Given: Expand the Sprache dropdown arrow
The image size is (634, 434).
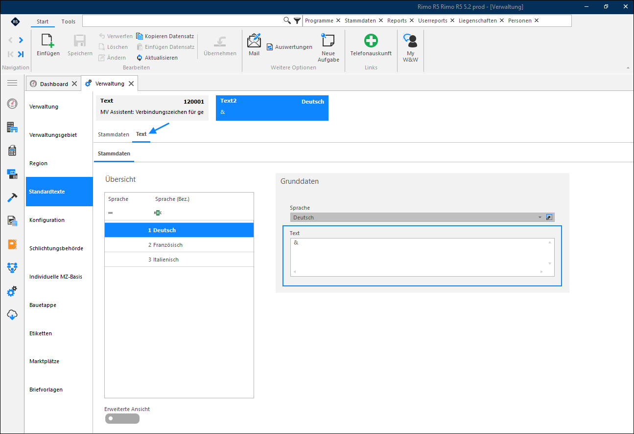Looking at the screenshot, I should click(540, 217).
